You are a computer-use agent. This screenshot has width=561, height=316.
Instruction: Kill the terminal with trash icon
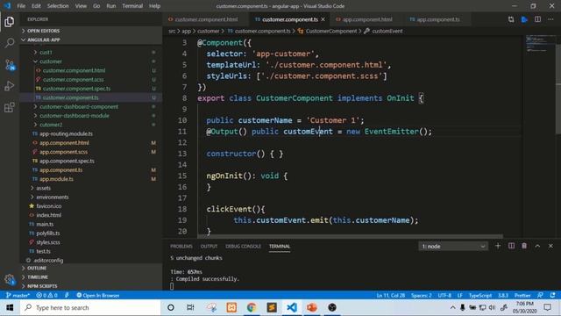point(524,246)
